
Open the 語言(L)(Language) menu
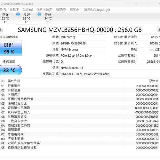tap(97, 10)
